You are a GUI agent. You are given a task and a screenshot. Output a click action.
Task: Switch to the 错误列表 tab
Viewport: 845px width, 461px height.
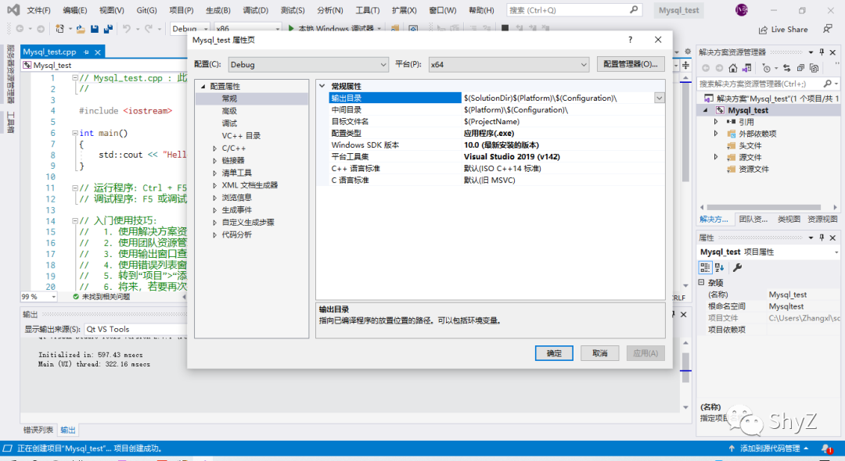38,430
